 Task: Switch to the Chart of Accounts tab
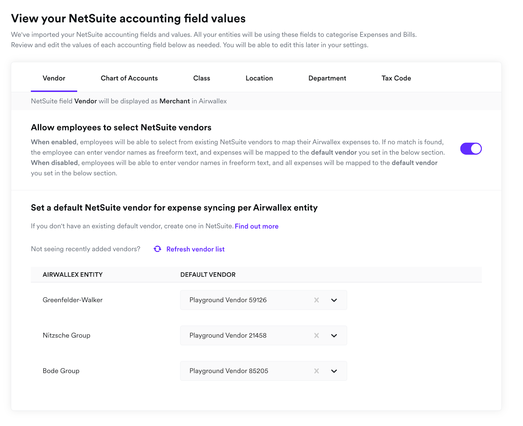(x=129, y=78)
